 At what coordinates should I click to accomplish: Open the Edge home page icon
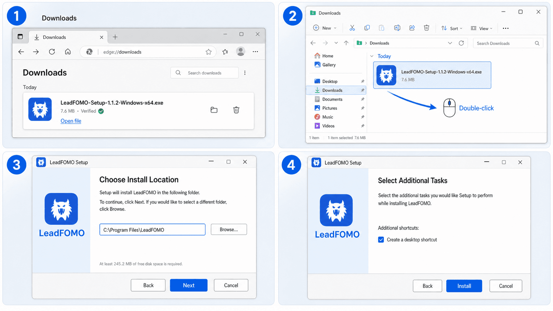(x=68, y=52)
